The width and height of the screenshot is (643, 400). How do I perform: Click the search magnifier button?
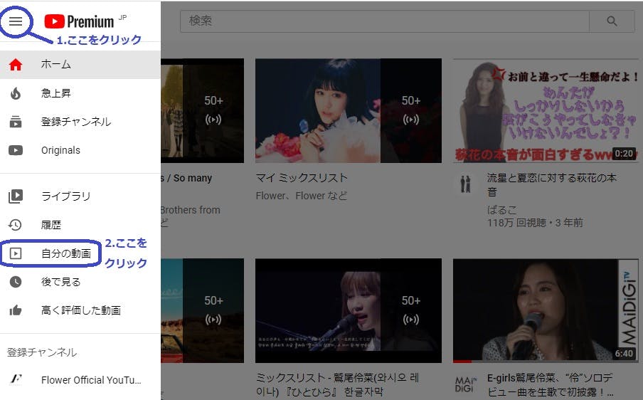pyautogui.click(x=612, y=21)
